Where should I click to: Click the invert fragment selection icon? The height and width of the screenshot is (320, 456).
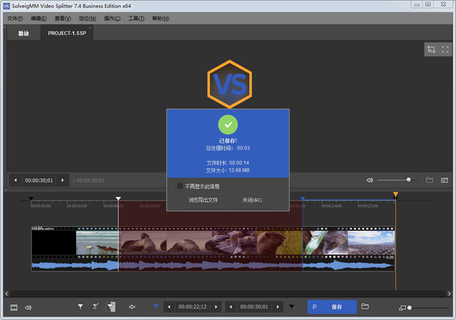coord(110,306)
